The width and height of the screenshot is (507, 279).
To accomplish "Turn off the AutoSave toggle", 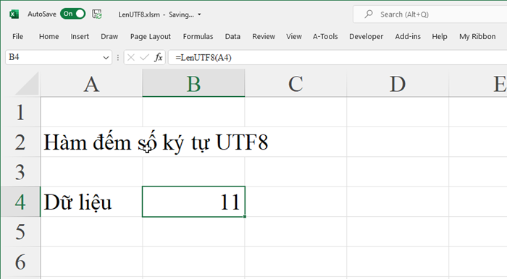I will click(72, 14).
